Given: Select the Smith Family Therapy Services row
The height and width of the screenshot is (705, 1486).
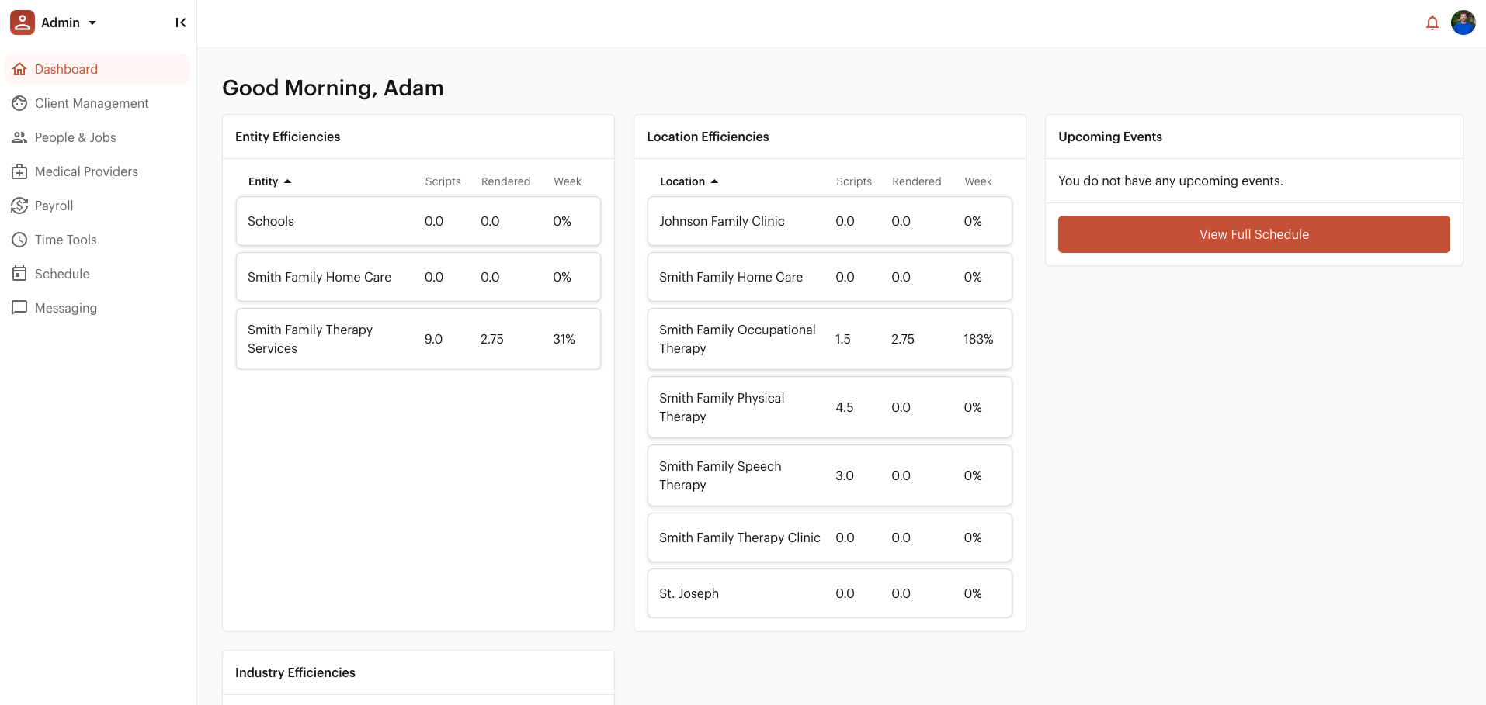Looking at the screenshot, I should 418,339.
